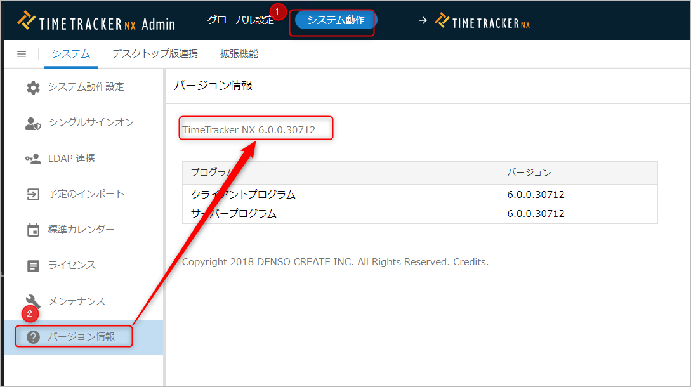Click the gear icon for システム動作設定
Image resolution: width=691 pixels, height=387 pixels.
tap(33, 88)
